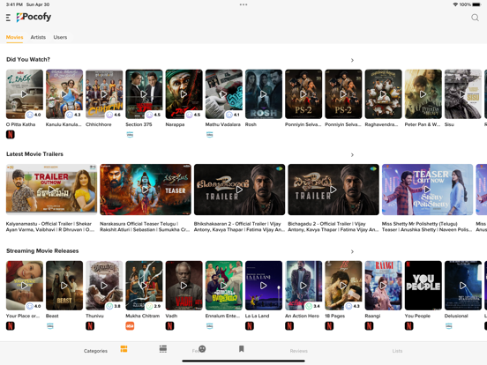Image resolution: width=487 pixels, height=365 pixels.
Task: Expand Streaming Movie Releases section arrow
Action: click(352, 252)
